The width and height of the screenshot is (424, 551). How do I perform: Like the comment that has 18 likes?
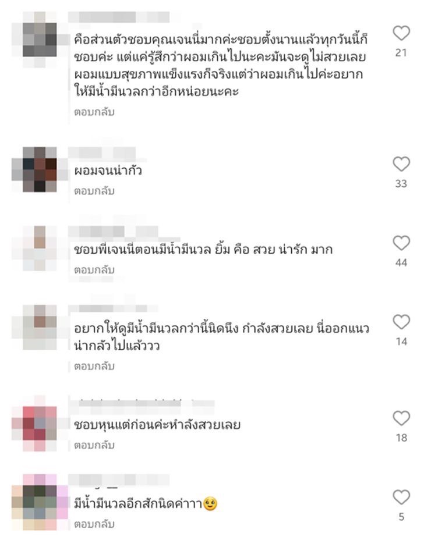401,418
